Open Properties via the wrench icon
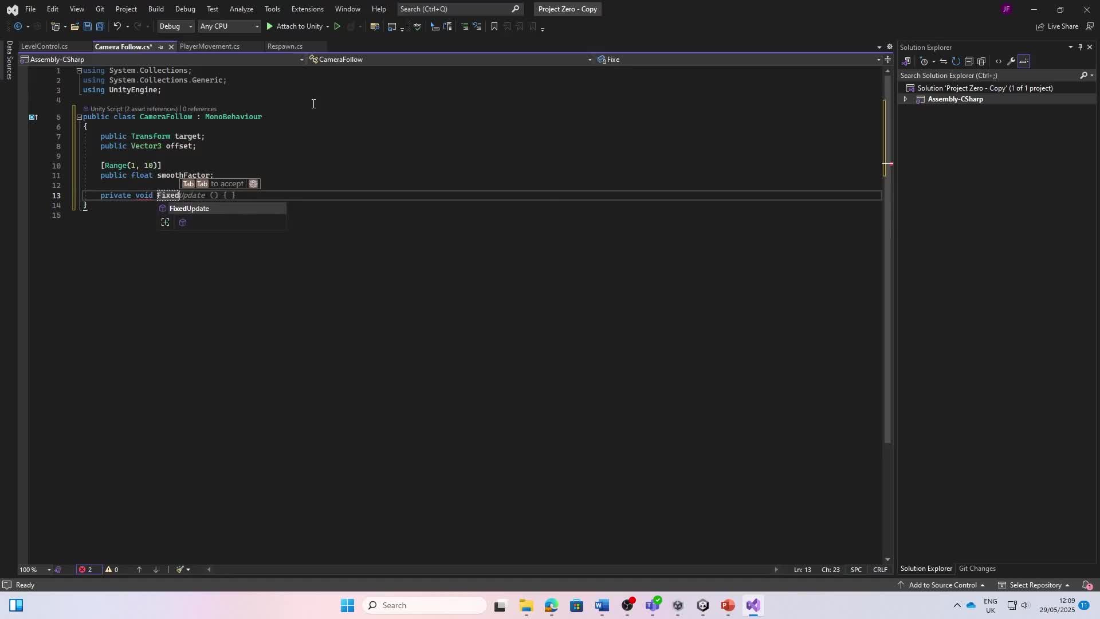1100x619 pixels. pos(1011,61)
